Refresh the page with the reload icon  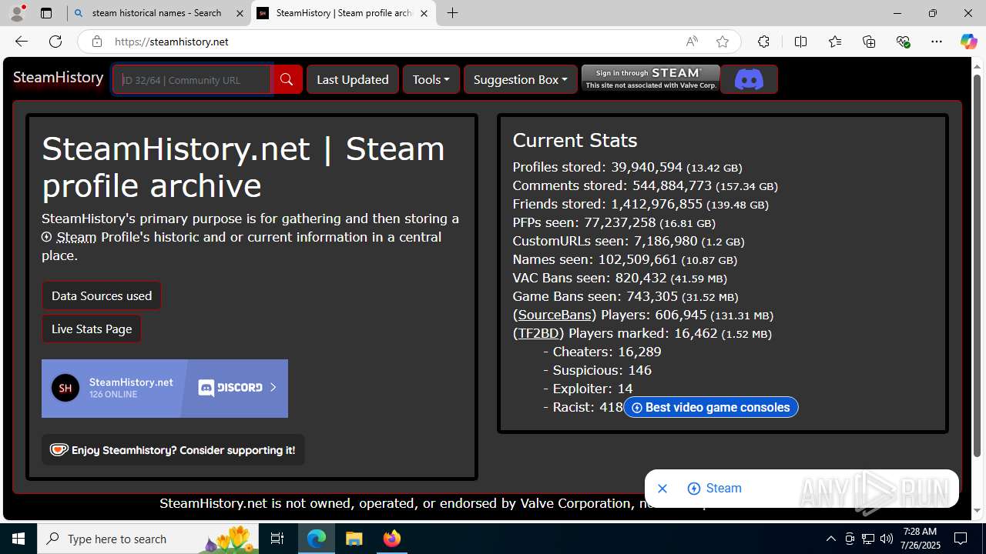point(55,42)
